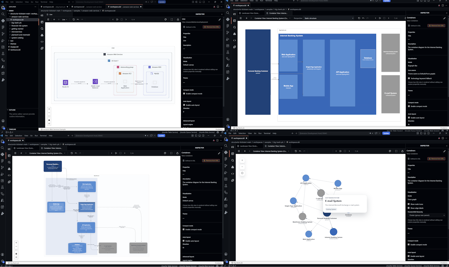Open the Live view selector dropdown

(65, 20)
